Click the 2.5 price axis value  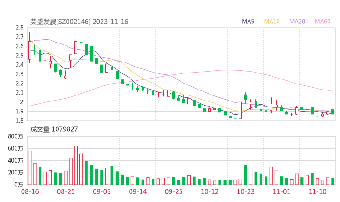pos(19,56)
